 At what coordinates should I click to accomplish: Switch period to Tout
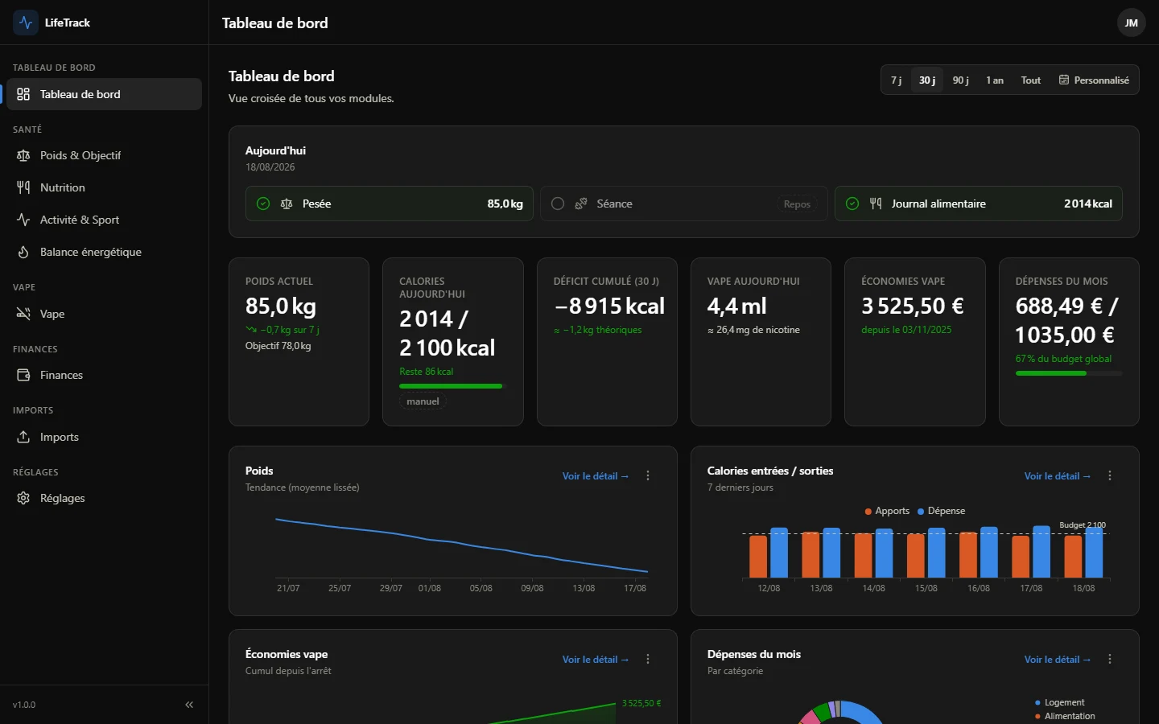(x=1031, y=80)
